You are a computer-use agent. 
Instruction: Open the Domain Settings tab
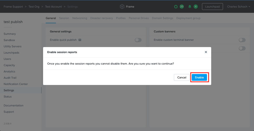[x=163, y=18]
